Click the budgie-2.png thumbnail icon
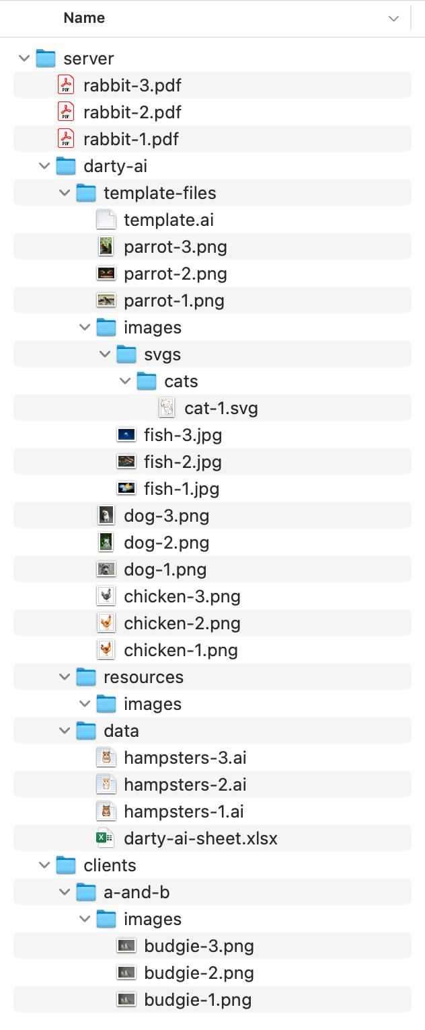Viewport: 425px width, 1030px height. tap(126, 972)
